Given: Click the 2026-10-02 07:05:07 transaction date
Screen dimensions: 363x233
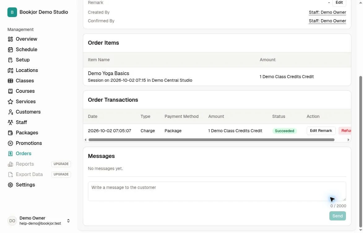Looking at the screenshot, I should 110,131.
